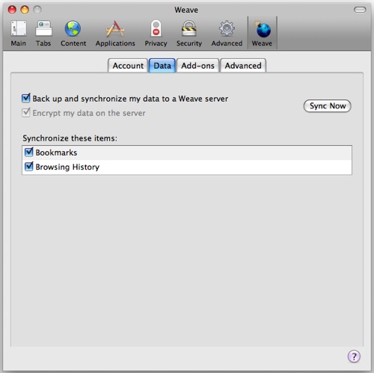Open the Tabs preferences pane
This screenshot has width=374, height=373.
43,33
